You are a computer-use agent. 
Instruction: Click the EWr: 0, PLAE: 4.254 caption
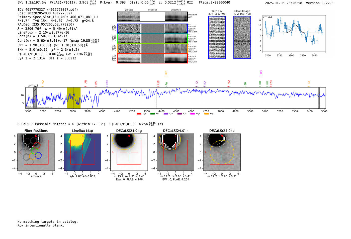coord(175,180)
